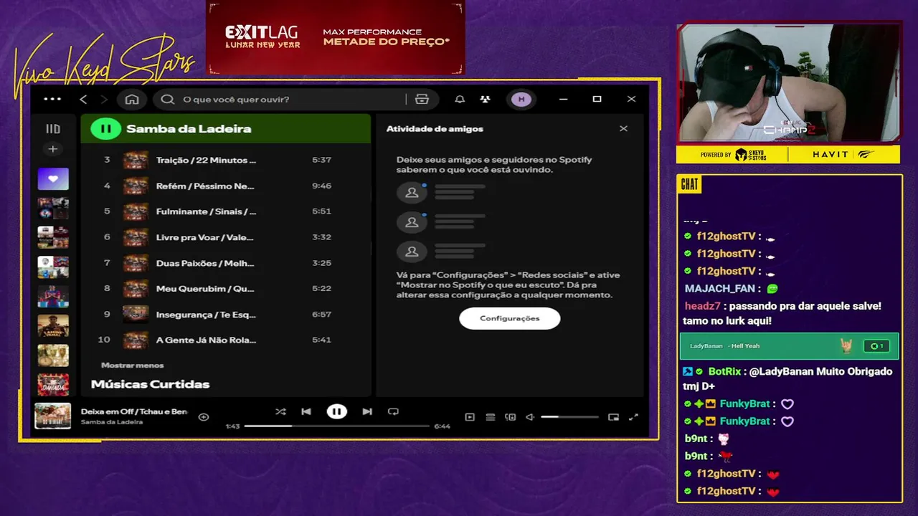This screenshot has width=918, height=516.
Task: Enter full screen player mode
Action: tap(633, 416)
